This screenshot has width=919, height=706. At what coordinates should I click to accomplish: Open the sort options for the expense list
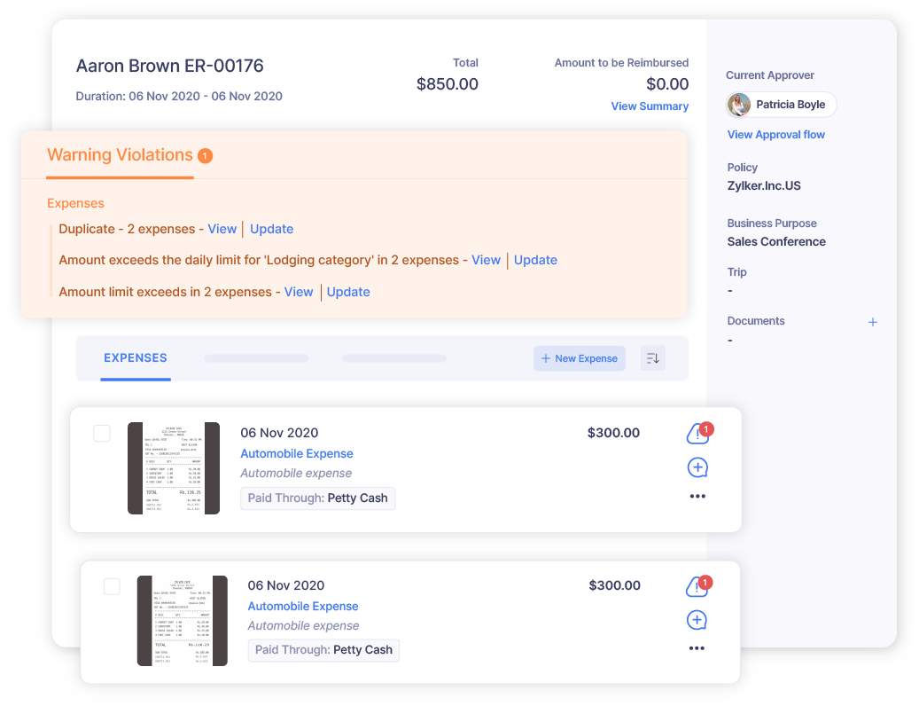point(653,357)
